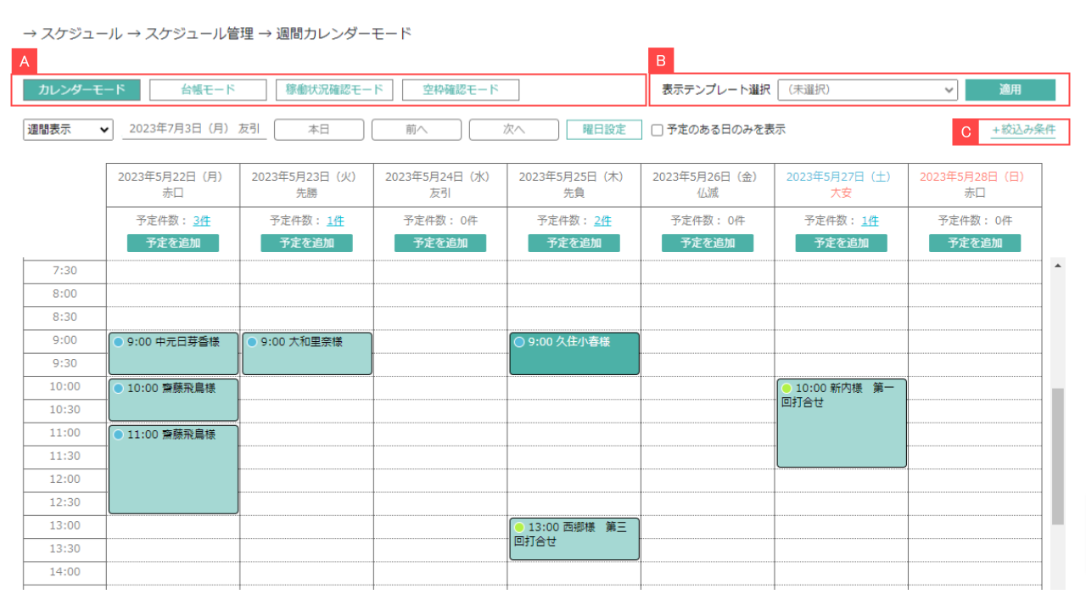Open the 週間表示 view selector

tap(67, 129)
